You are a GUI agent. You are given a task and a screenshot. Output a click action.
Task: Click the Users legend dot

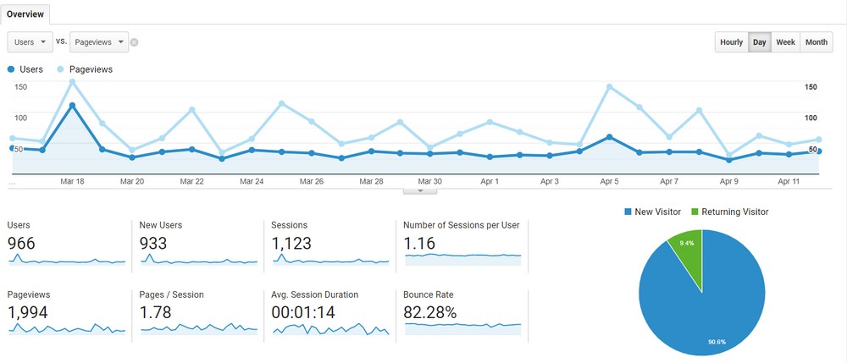pyautogui.click(x=11, y=69)
